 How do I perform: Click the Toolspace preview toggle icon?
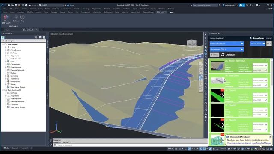click(36, 37)
